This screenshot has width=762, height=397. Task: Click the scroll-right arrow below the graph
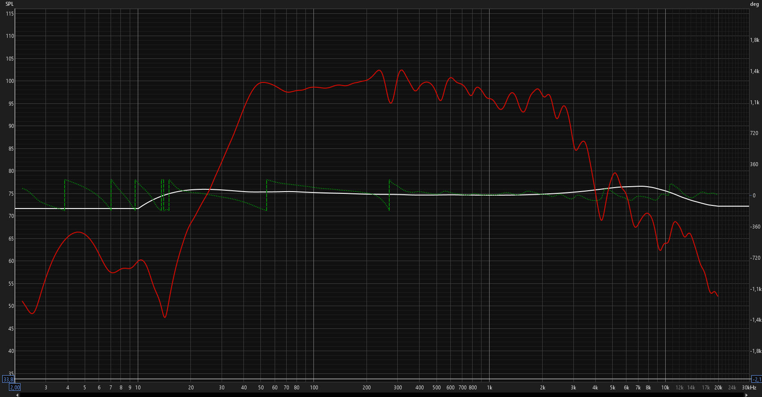click(746, 395)
